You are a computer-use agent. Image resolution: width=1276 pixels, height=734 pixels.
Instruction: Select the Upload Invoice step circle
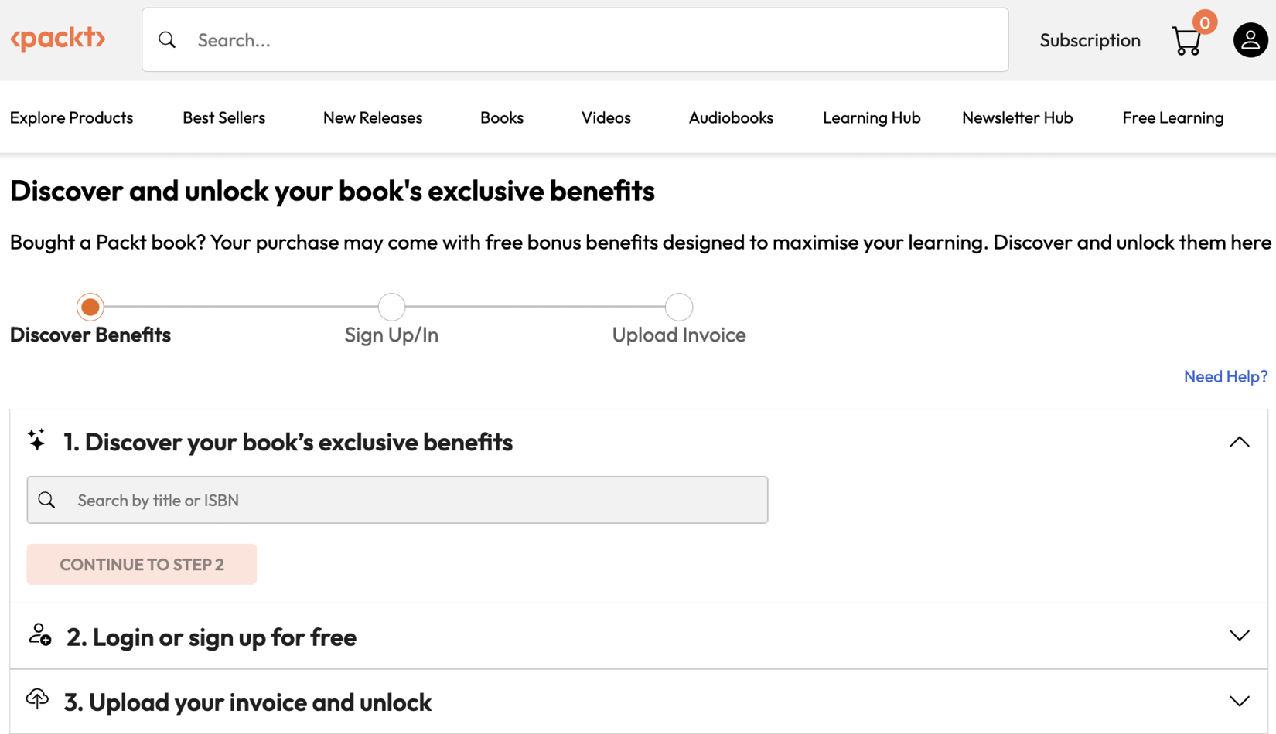(x=678, y=307)
